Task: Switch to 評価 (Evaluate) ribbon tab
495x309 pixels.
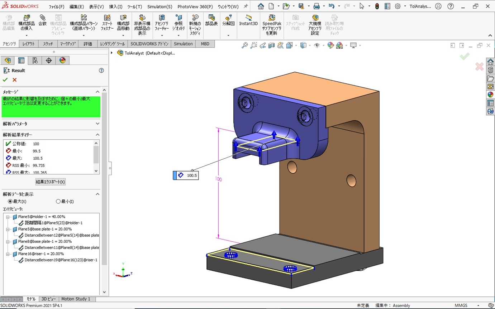Action: click(88, 44)
